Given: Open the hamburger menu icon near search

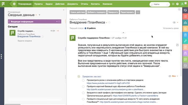Looking at the screenshot, I should [173, 4].
